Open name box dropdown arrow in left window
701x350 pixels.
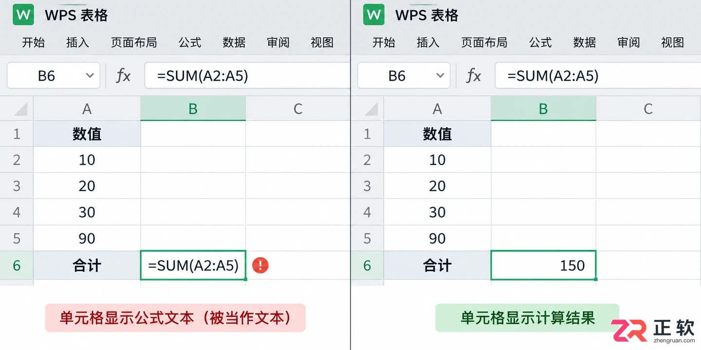90,76
